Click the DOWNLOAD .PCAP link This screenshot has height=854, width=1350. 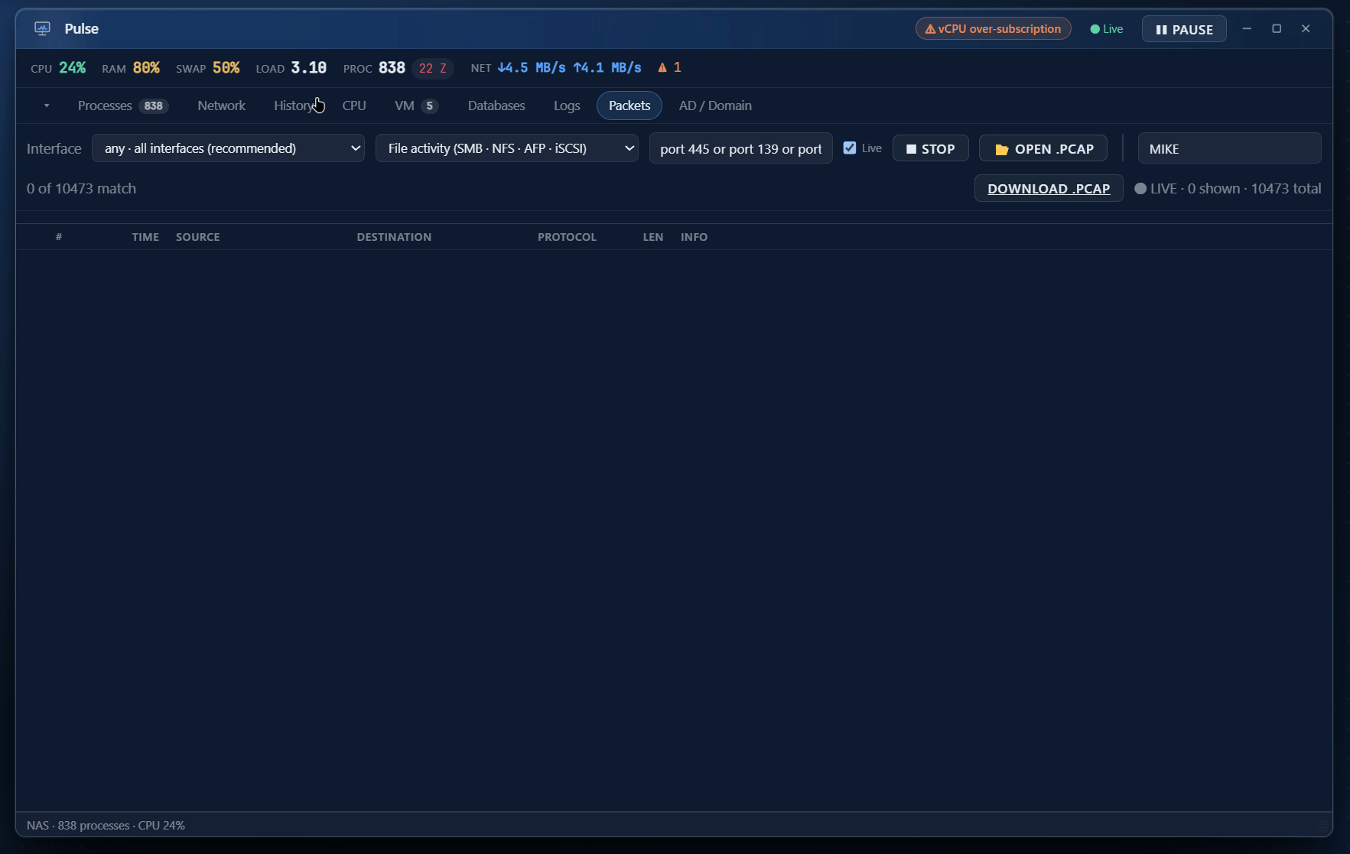1049,189
